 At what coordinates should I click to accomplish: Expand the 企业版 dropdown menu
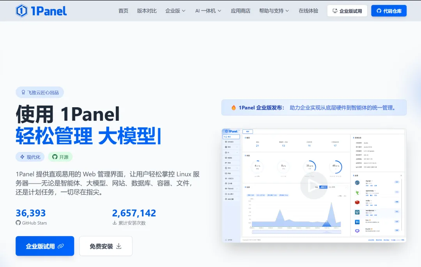(x=175, y=11)
